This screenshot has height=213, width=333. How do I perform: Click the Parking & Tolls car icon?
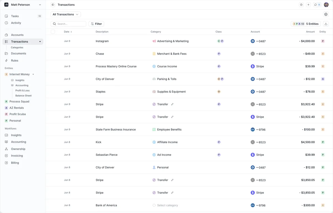click(x=154, y=79)
